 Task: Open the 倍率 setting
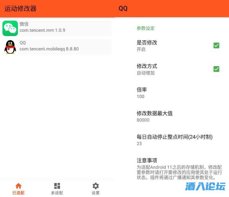pos(179,93)
